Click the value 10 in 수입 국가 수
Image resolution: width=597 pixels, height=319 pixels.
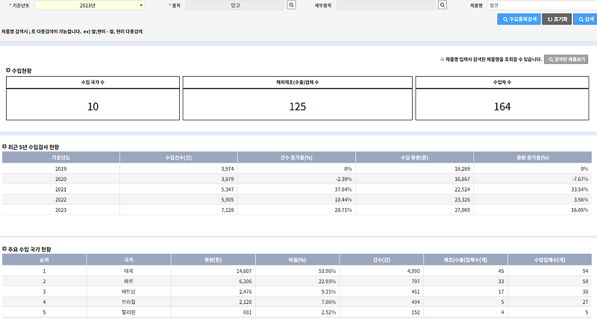[x=93, y=107]
